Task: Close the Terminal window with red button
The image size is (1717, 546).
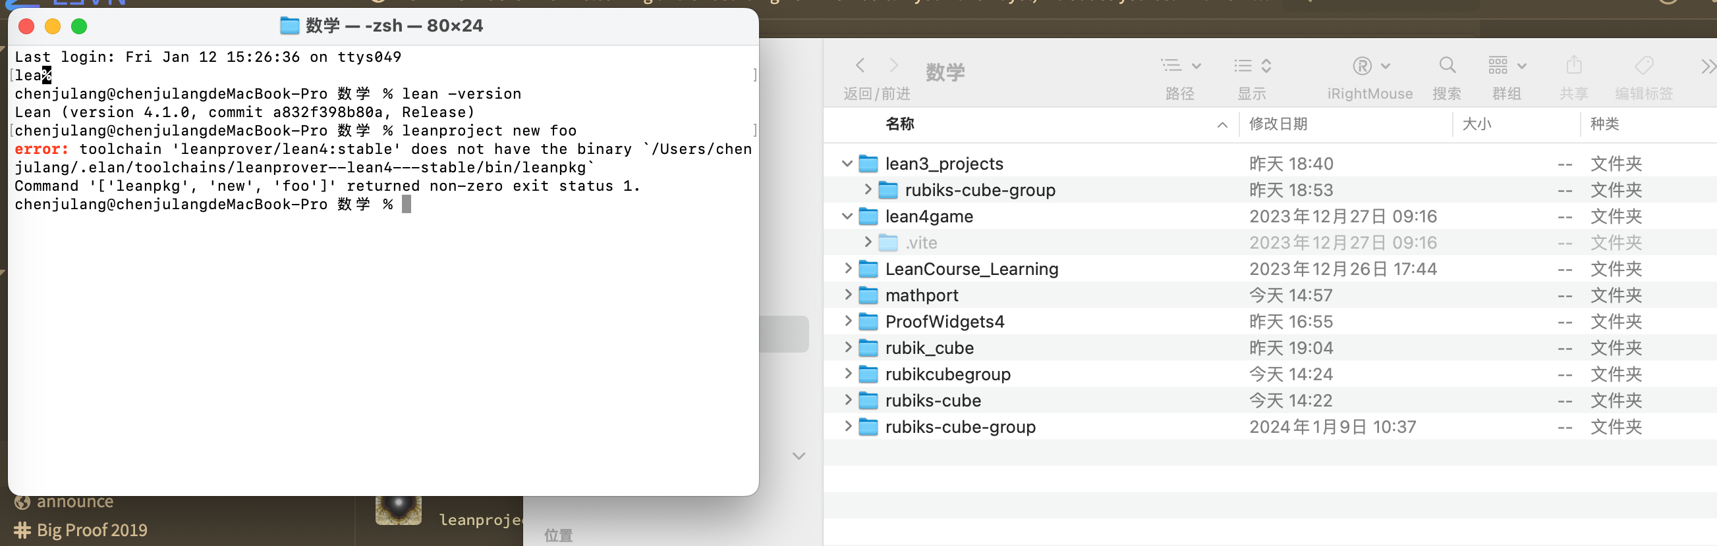Action: (26, 26)
